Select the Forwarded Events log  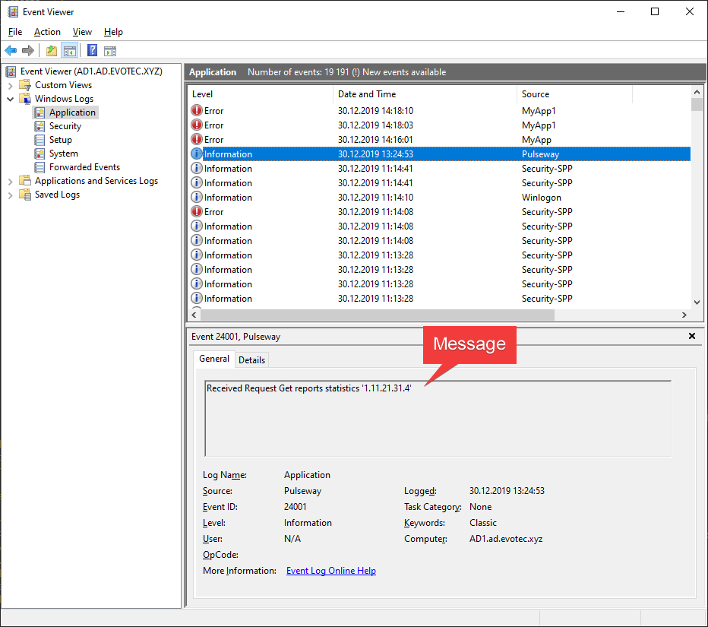tap(84, 167)
